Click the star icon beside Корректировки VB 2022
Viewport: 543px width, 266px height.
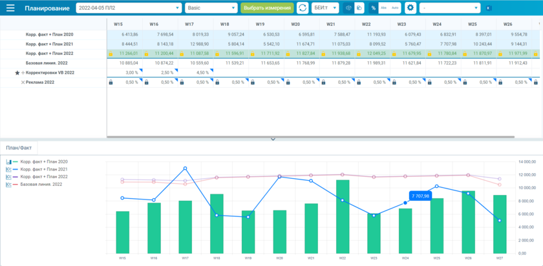(17, 73)
